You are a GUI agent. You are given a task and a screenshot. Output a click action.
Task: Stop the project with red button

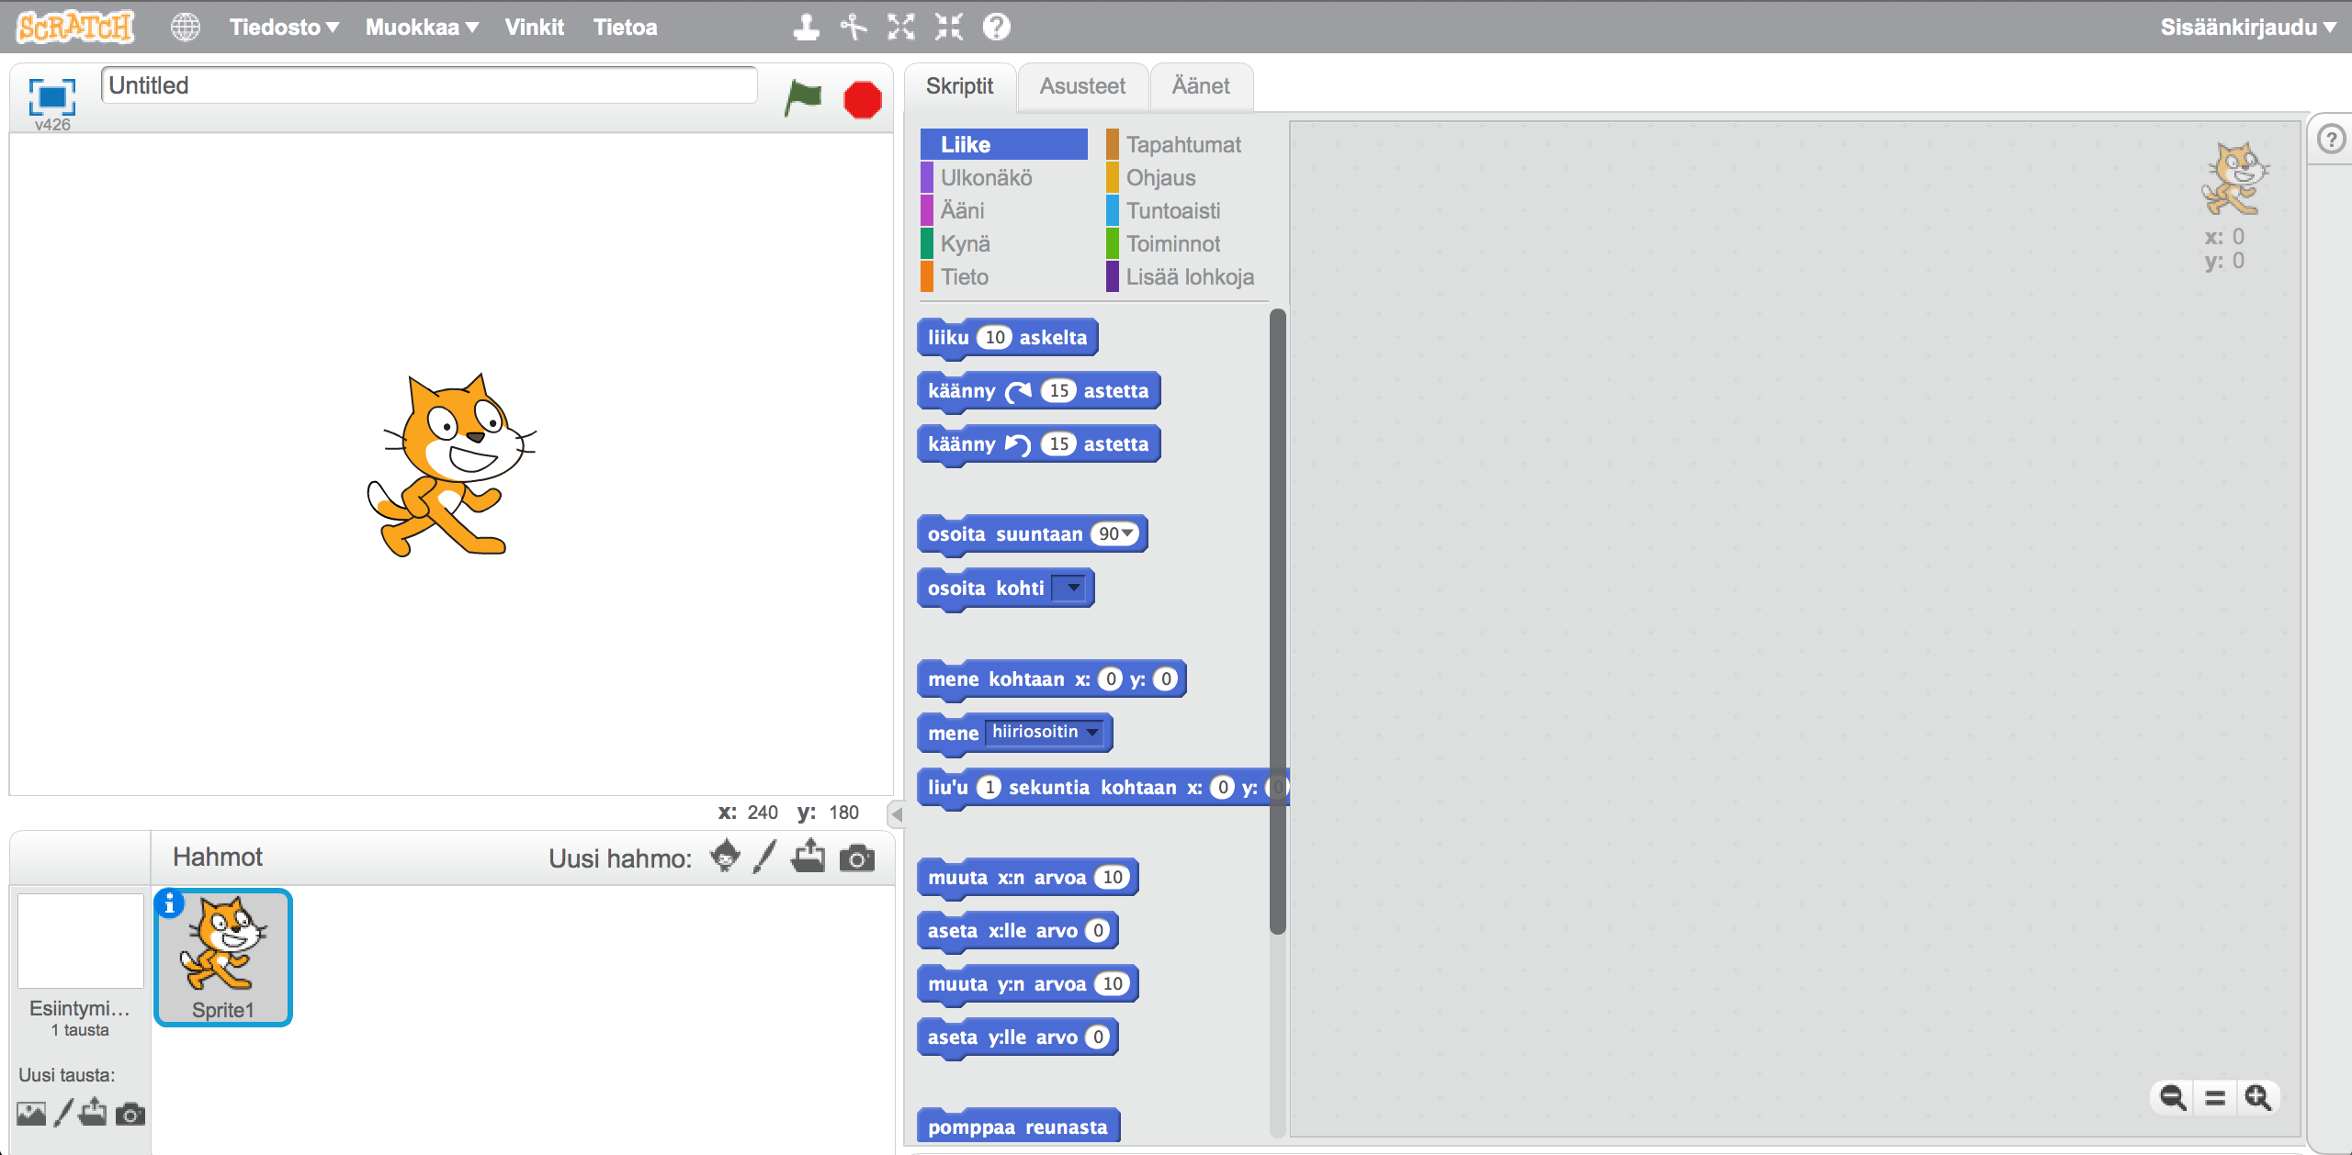click(863, 99)
